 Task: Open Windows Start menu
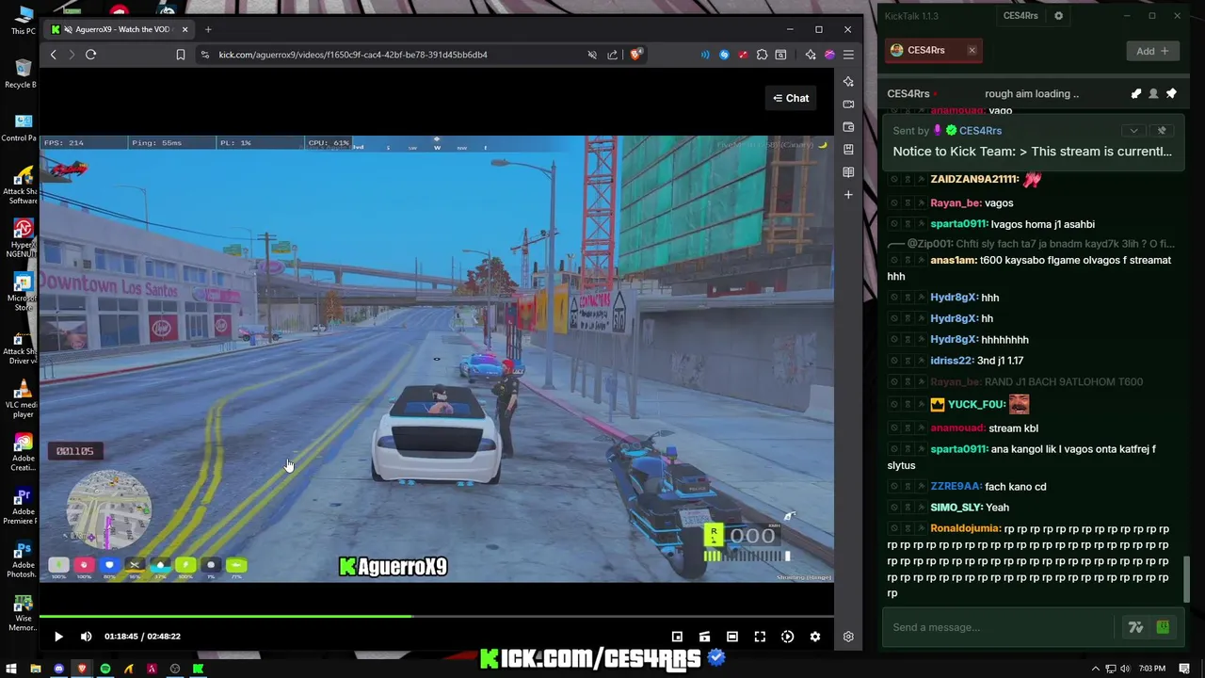(x=10, y=670)
